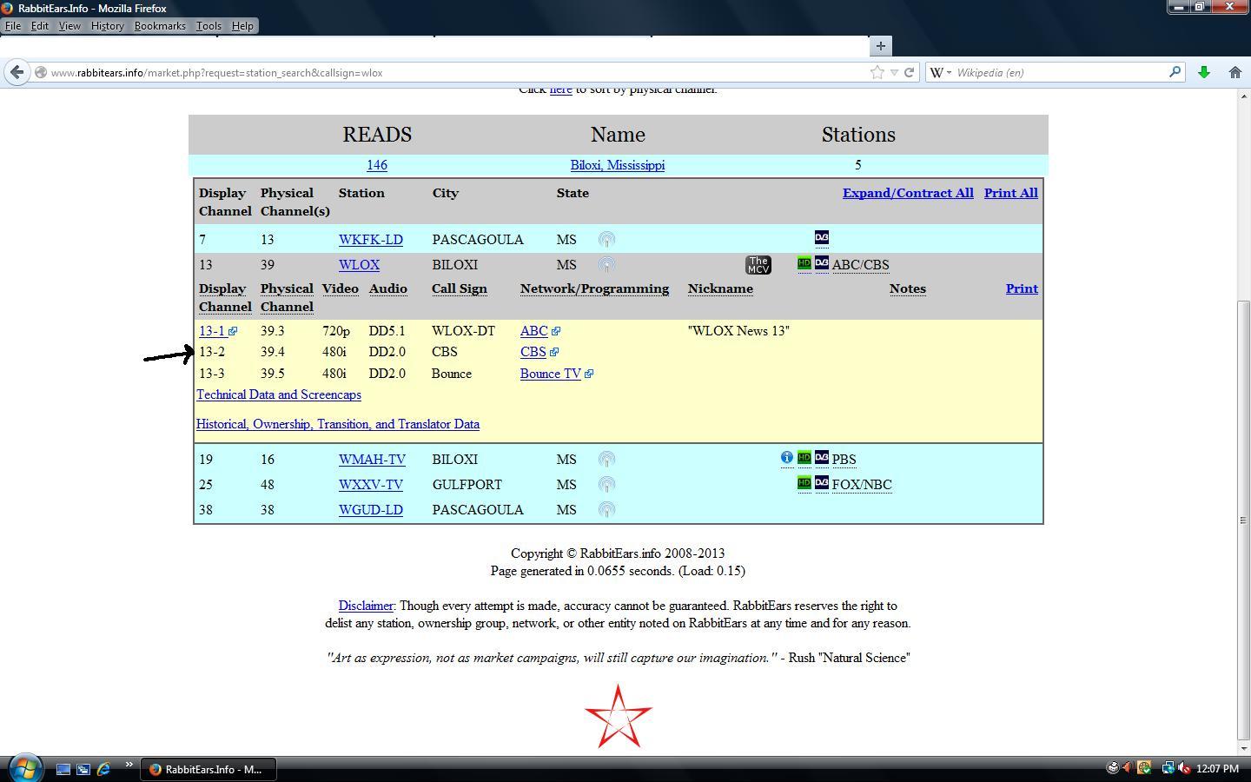This screenshot has height=782, width=1251.
Task: Click the Dolby Digital icon in WXXV-TV row
Action: (822, 483)
